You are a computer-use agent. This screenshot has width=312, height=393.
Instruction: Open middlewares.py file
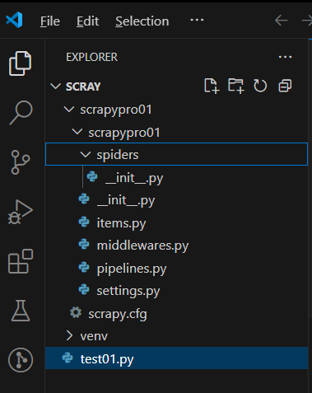(176, 246)
